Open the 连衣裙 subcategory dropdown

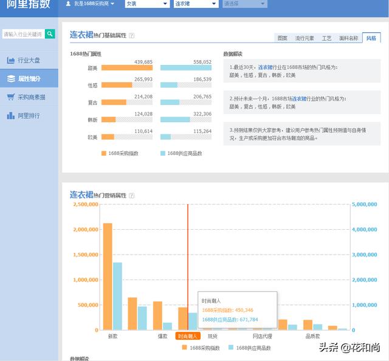(x=195, y=4)
